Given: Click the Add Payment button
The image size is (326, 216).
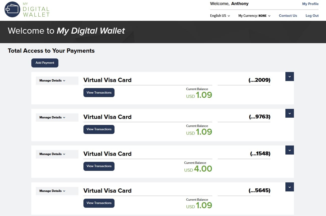Looking at the screenshot, I should [45, 63].
